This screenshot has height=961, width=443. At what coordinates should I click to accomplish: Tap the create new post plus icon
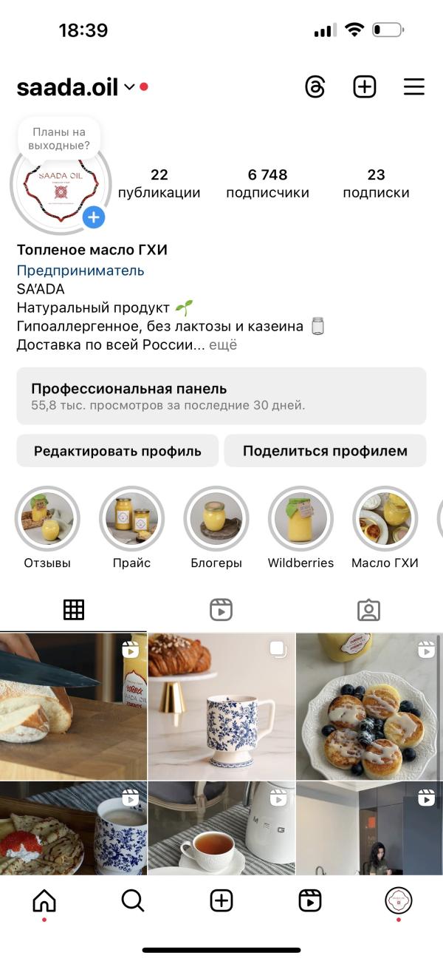[365, 87]
